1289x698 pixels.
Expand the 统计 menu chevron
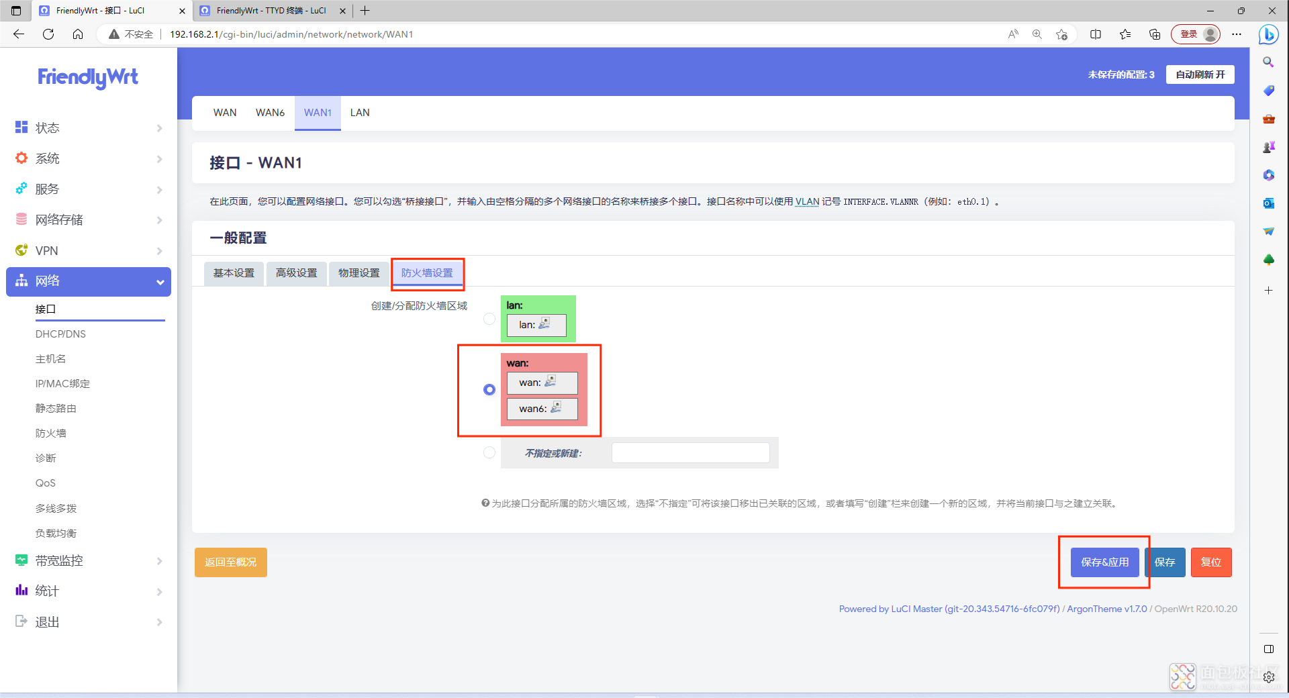[159, 592]
